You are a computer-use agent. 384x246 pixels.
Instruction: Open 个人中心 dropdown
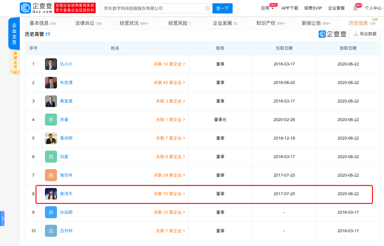(x=374, y=8)
